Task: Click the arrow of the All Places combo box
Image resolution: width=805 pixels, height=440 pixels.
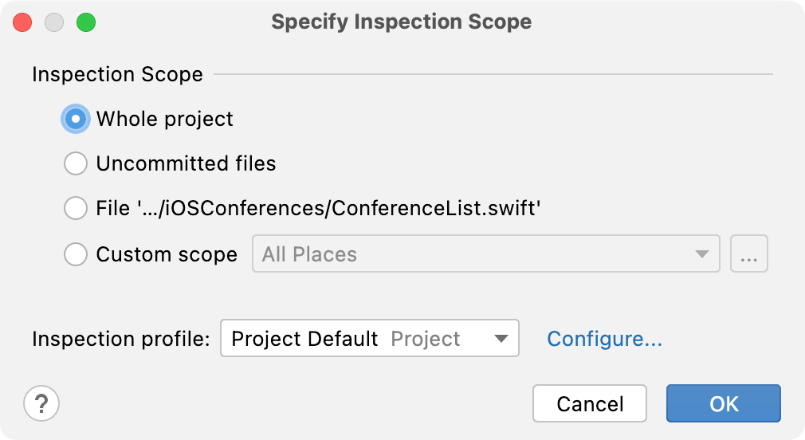Action: pyautogui.click(x=702, y=253)
